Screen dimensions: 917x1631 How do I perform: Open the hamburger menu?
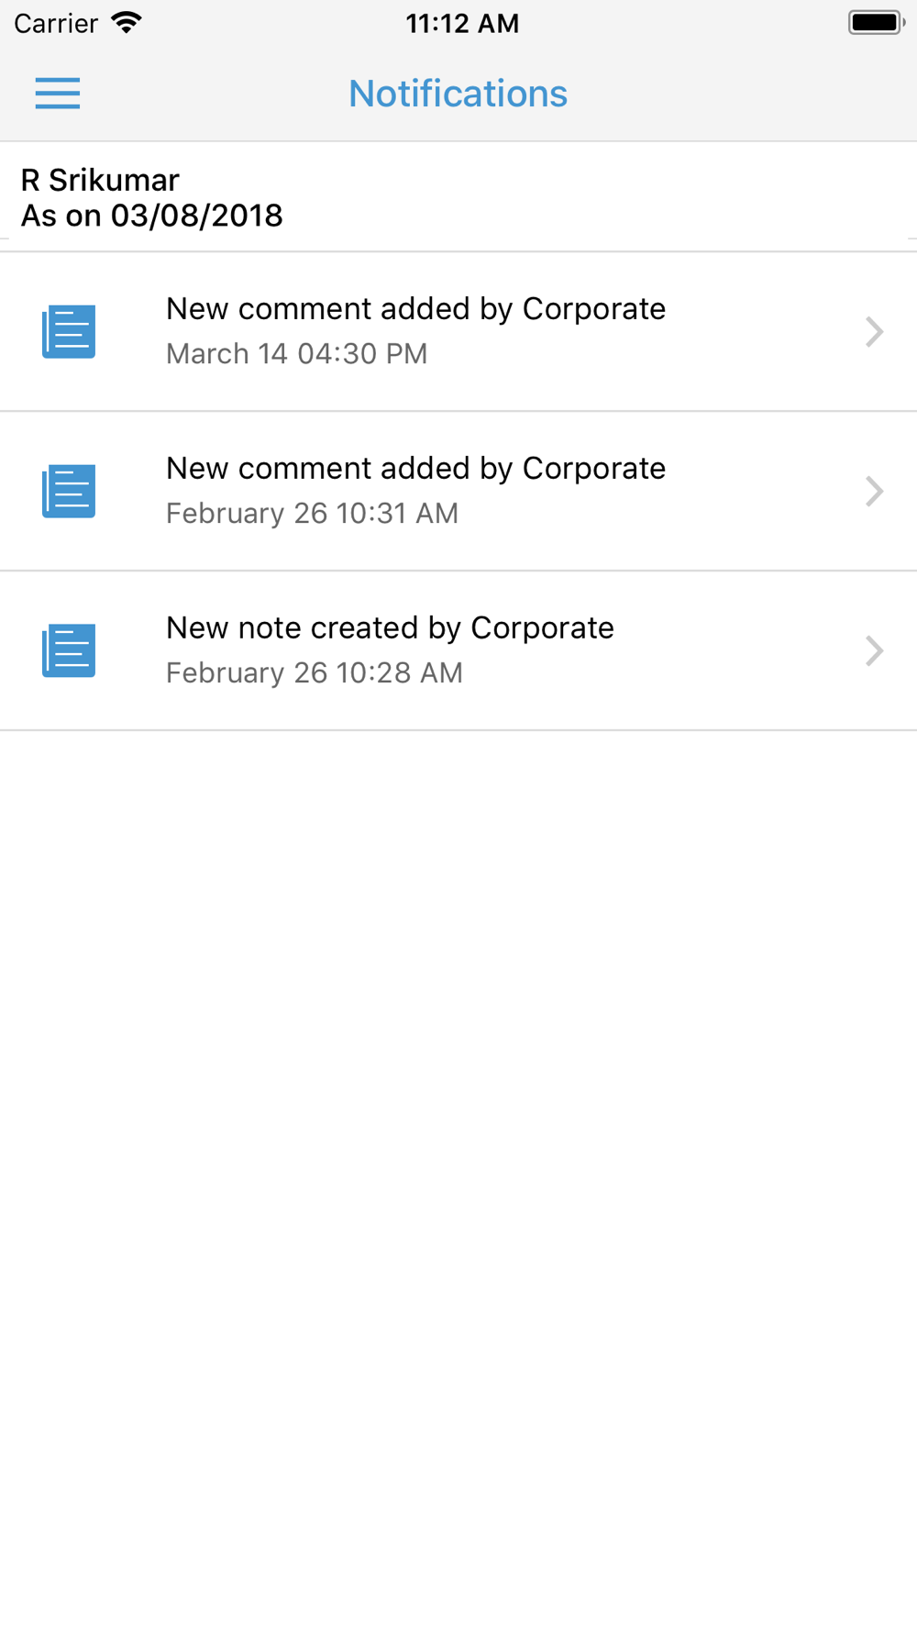point(58,94)
